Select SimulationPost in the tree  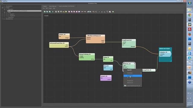point(9,19)
